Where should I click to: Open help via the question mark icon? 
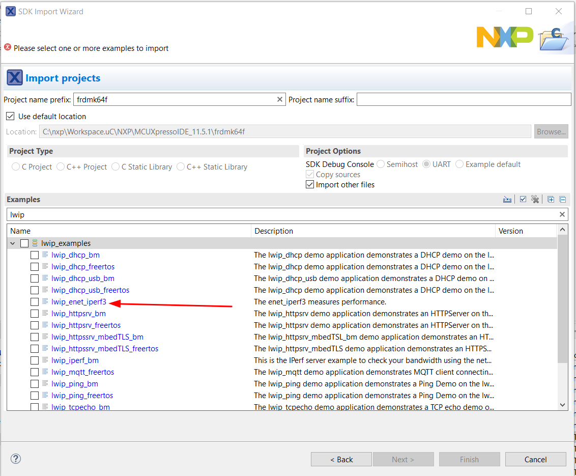15,459
